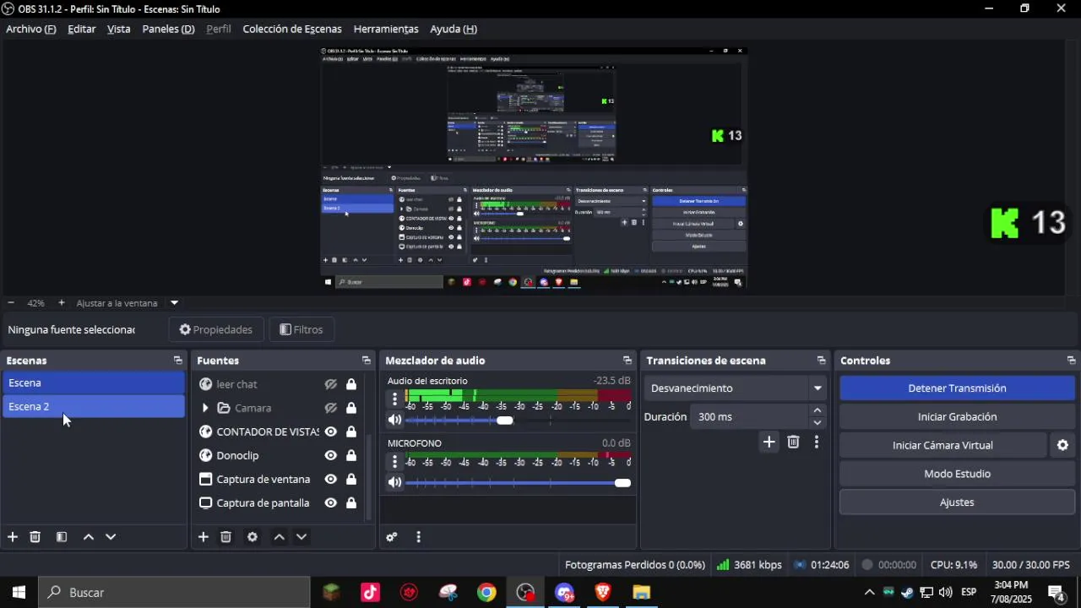Undock the Transiciones de escena panel
Screen dimensions: 1081x608
click(x=822, y=361)
